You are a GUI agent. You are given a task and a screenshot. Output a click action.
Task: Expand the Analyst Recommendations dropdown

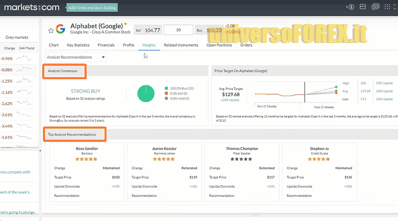tap(76, 57)
